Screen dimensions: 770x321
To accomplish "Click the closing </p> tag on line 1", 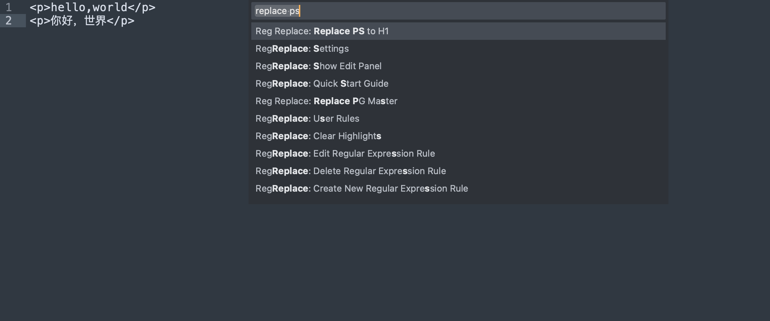I will click(x=141, y=7).
